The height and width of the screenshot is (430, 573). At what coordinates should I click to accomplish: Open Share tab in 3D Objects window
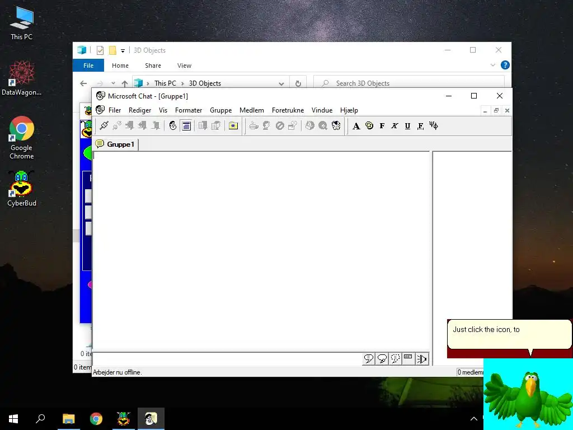pyautogui.click(x=153, y=66)
